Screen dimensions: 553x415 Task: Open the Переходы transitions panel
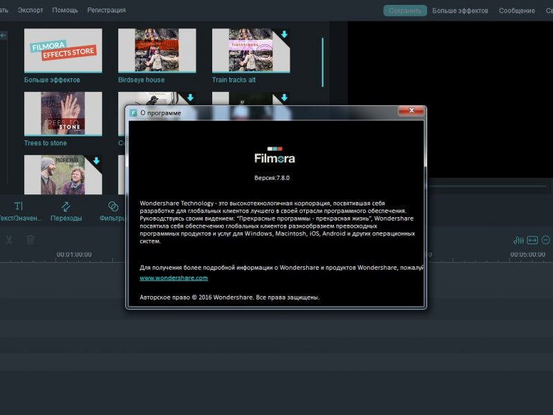(x=66, y=211)
